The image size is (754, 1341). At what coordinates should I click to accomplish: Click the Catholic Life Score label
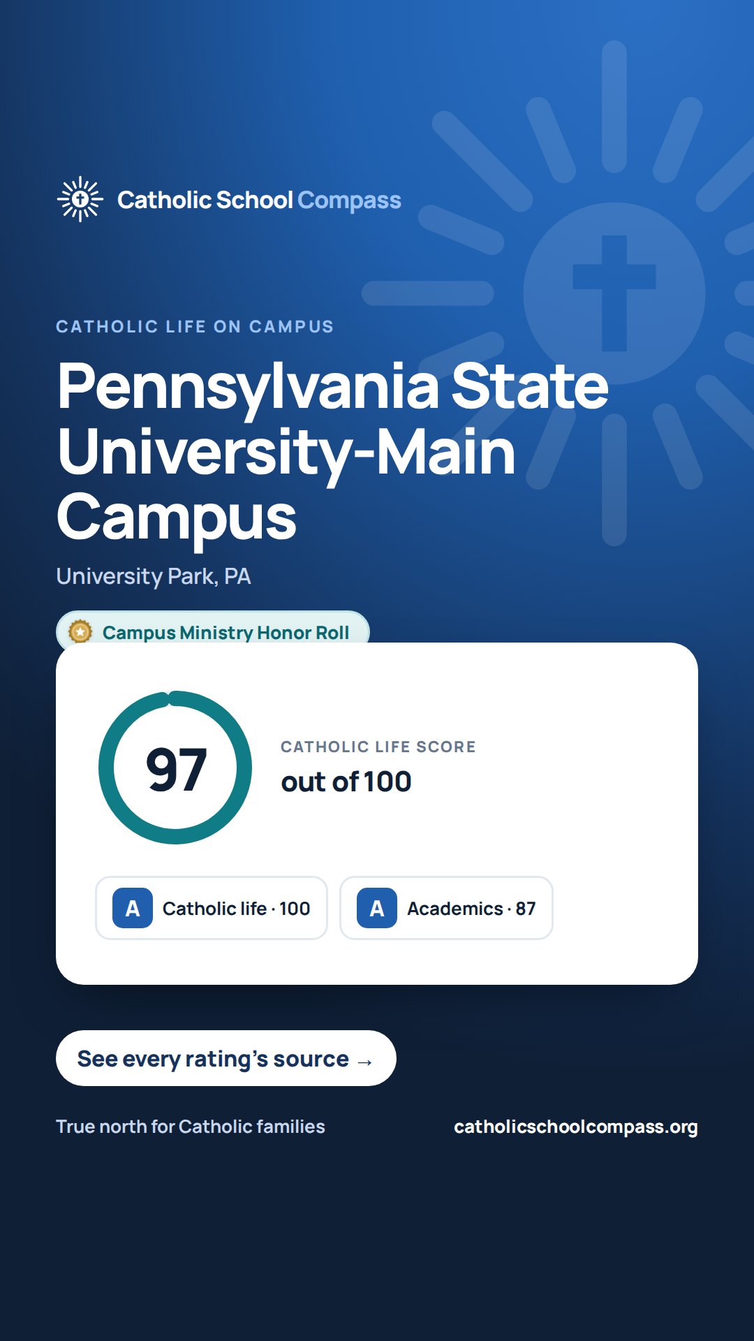(x=378, y=747)
